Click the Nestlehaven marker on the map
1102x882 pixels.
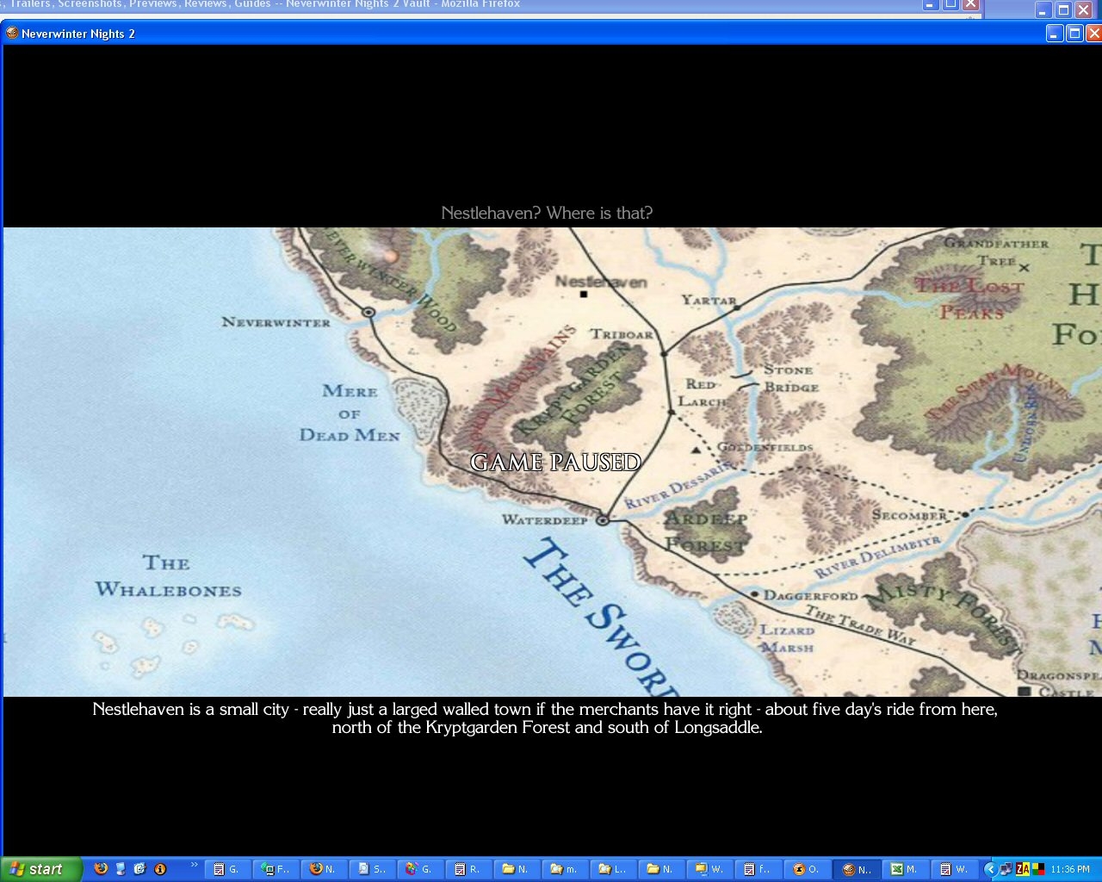pyautogui.click(x=584, y=295)
